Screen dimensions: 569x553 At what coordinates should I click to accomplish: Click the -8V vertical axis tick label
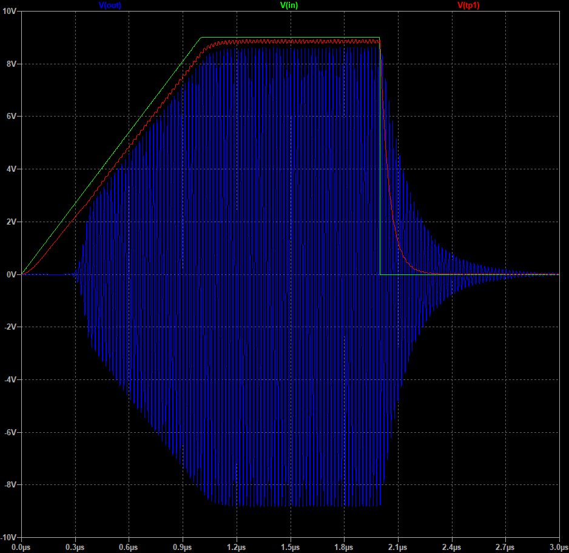click(x=10, y=485)
